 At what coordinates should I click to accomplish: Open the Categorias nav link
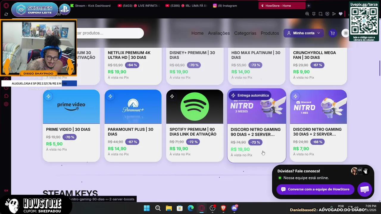point(245,33)
